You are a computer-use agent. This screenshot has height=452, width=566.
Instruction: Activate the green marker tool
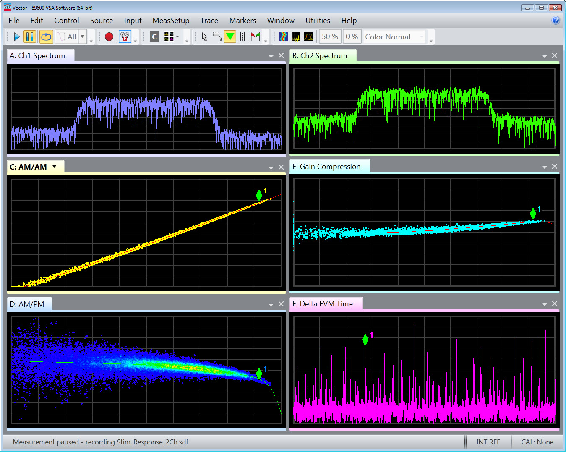pyautogui.click(x=230, y=37)
